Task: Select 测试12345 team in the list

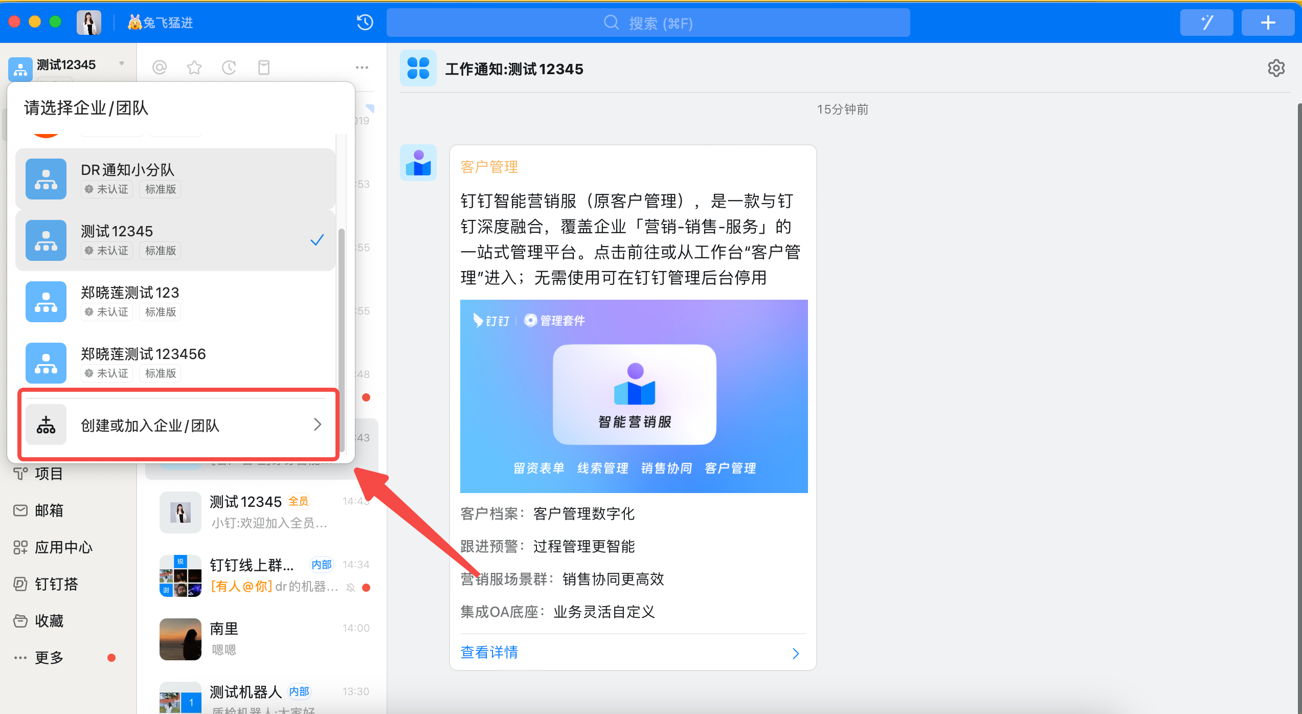Action: point(175,240)
